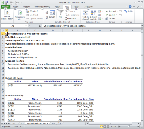The height and width of the screenshot is (129, 144).
Task: Open the Name Box dropdown arrow
Action: click(x=26, y=26)
